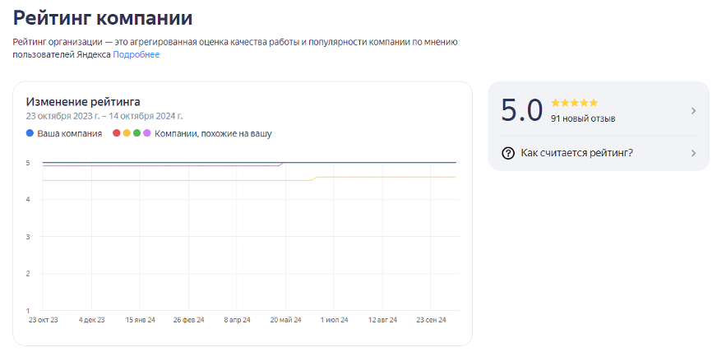Expand the Как считается рейтинг chevron
The width and height of the screenshot is (717, 352).
click(693, 153)
